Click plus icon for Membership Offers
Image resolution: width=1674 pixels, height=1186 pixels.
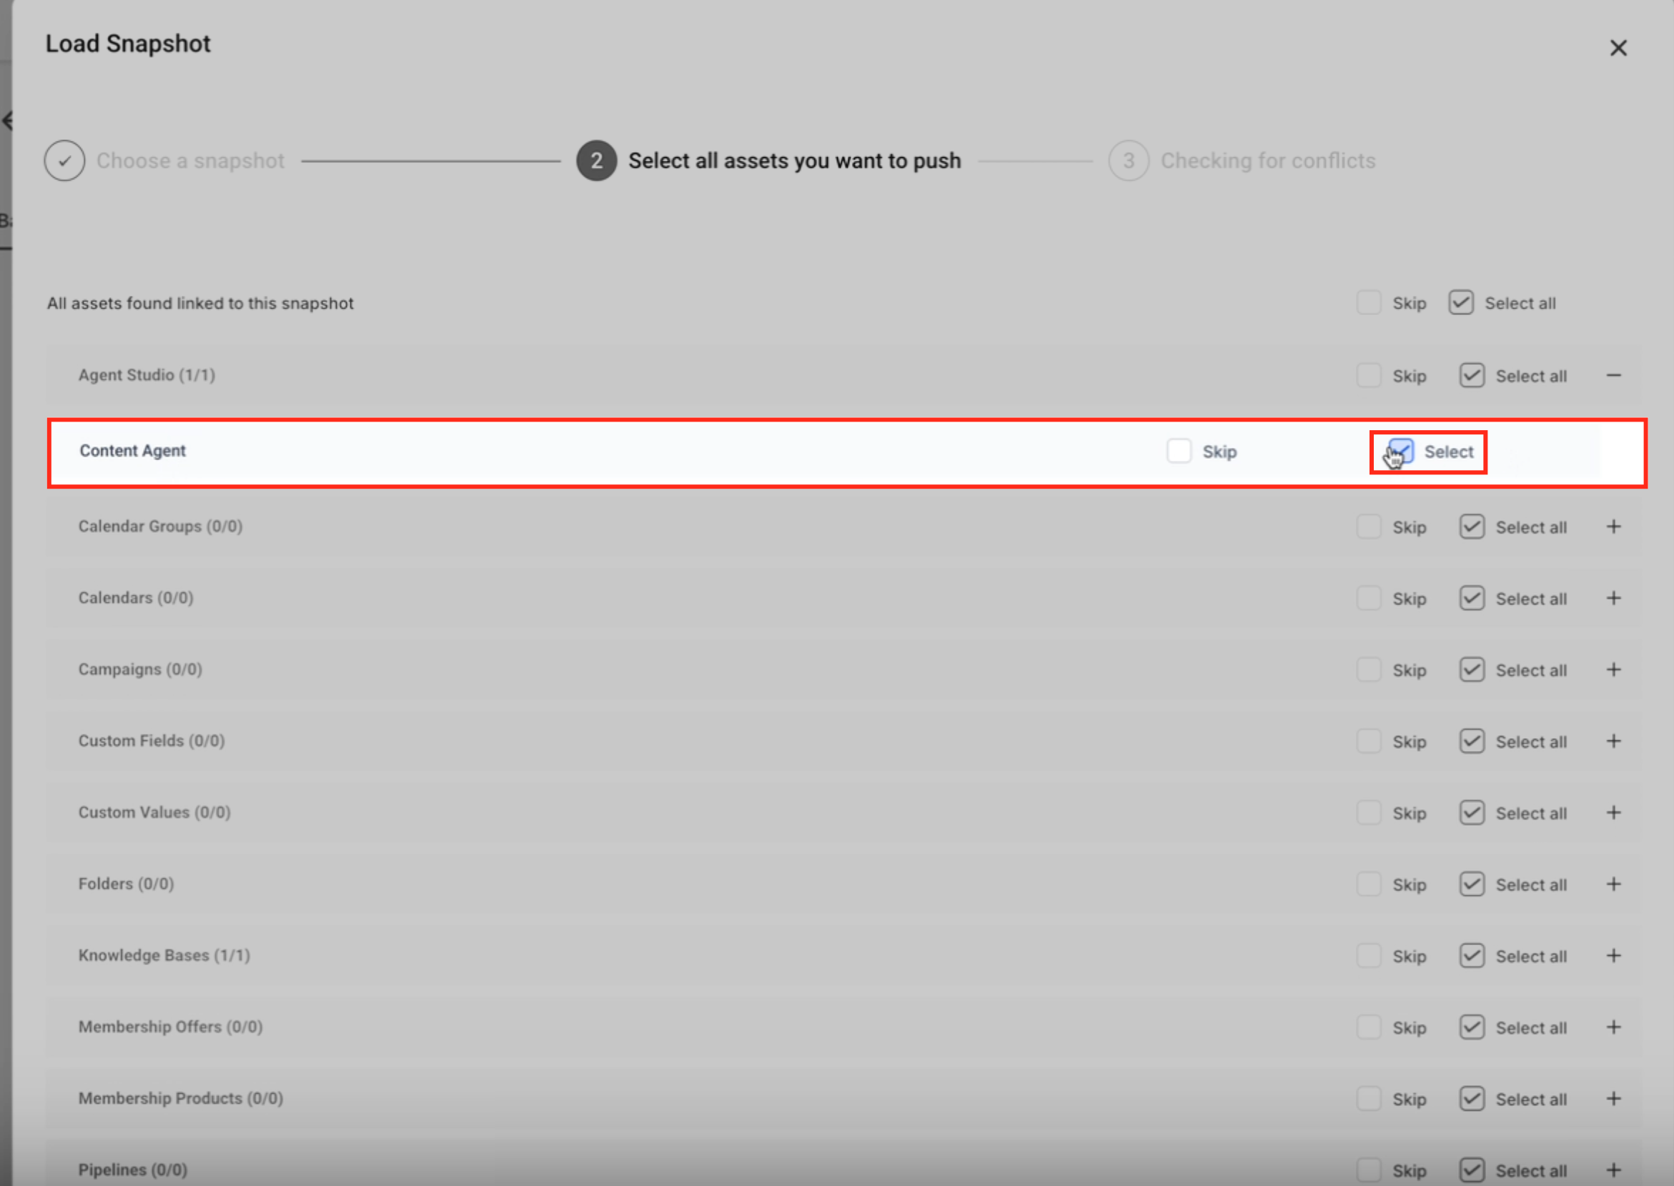pos(1613,1027)
